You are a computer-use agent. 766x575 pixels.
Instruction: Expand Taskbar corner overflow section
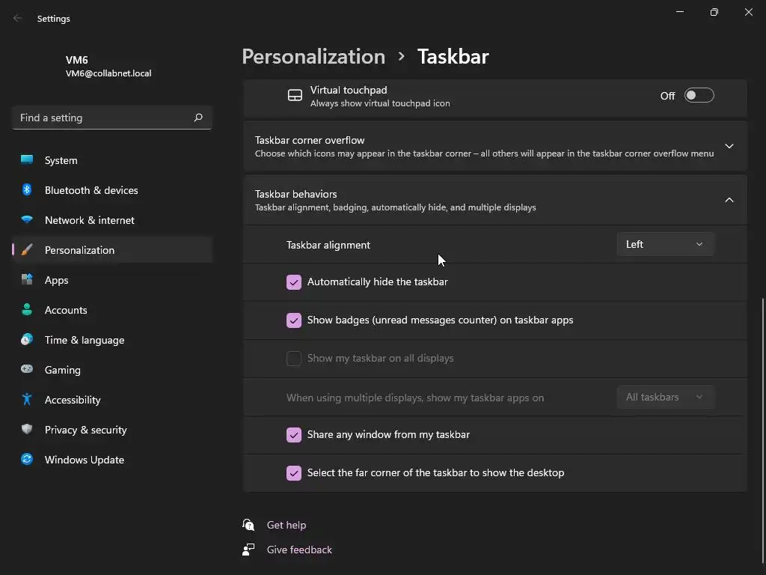pyautogui.click(x=729, y=146)
